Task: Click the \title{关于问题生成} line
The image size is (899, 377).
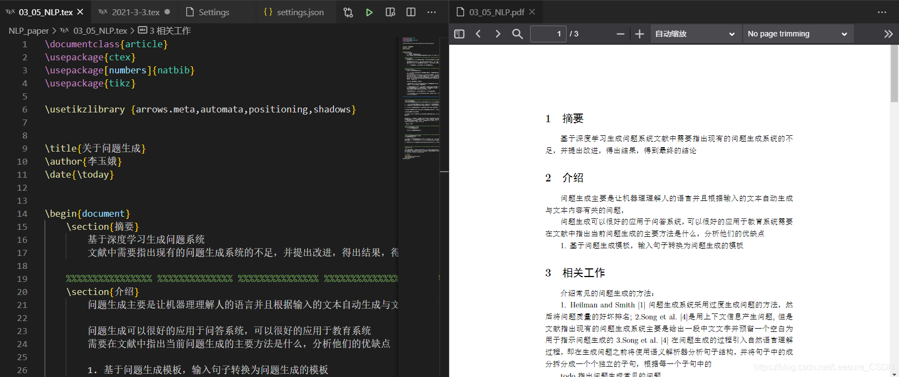Action: pos(95,148)
